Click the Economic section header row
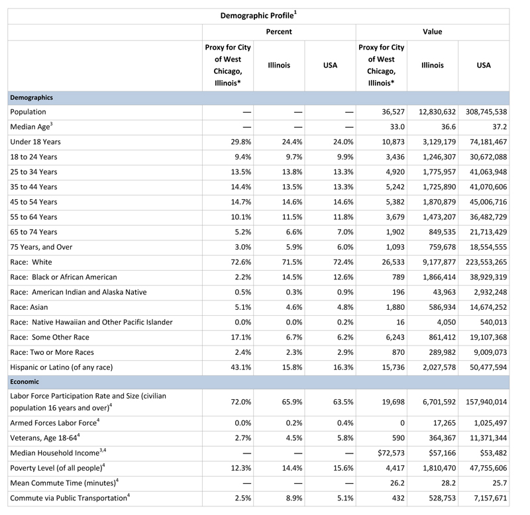The image size is (530, 515). [x=258, y=382]
